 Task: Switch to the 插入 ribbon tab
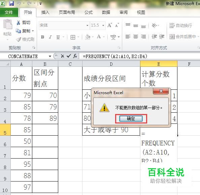click(45, 12)
